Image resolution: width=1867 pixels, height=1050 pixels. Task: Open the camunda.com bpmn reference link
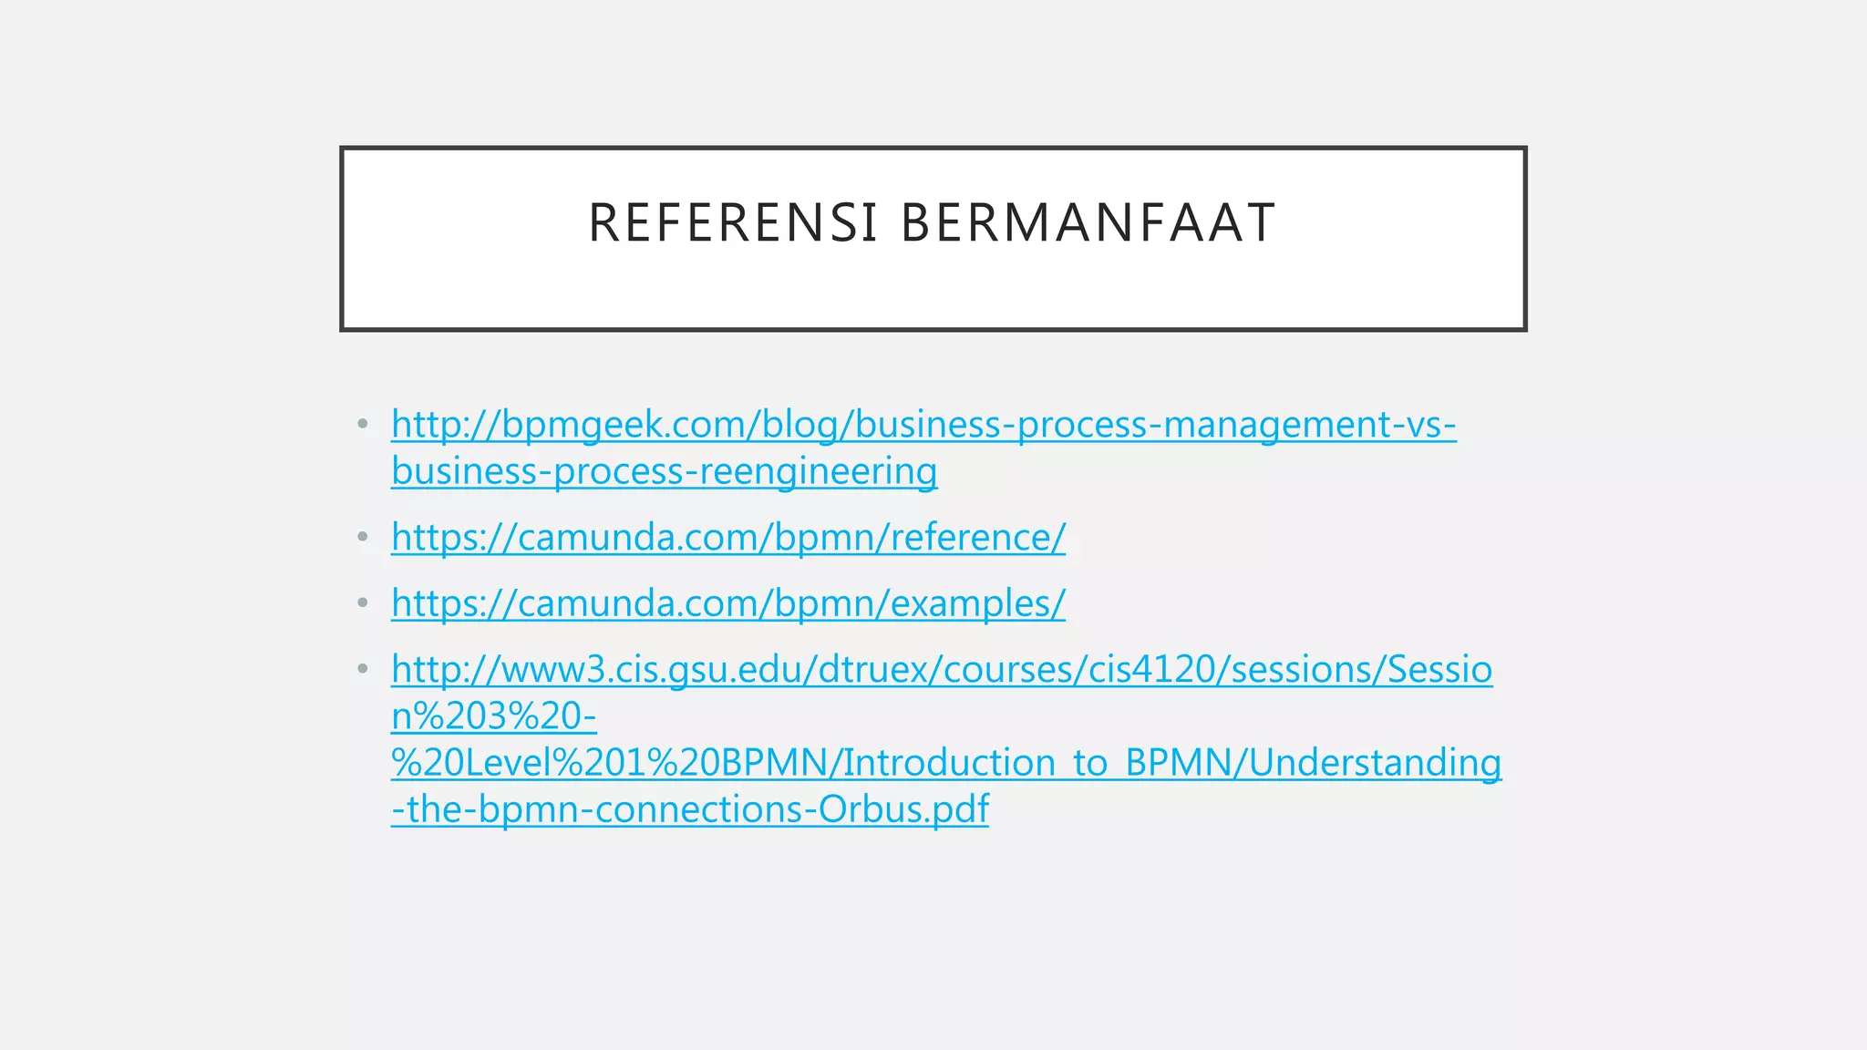point(727,537)
